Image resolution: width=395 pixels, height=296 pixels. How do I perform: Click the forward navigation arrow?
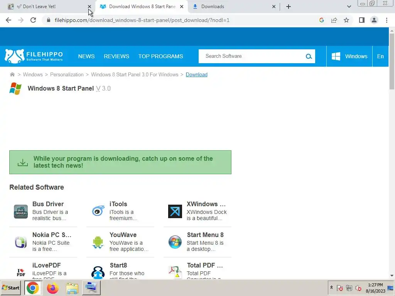pyautogui.click(x=21, y=20)
